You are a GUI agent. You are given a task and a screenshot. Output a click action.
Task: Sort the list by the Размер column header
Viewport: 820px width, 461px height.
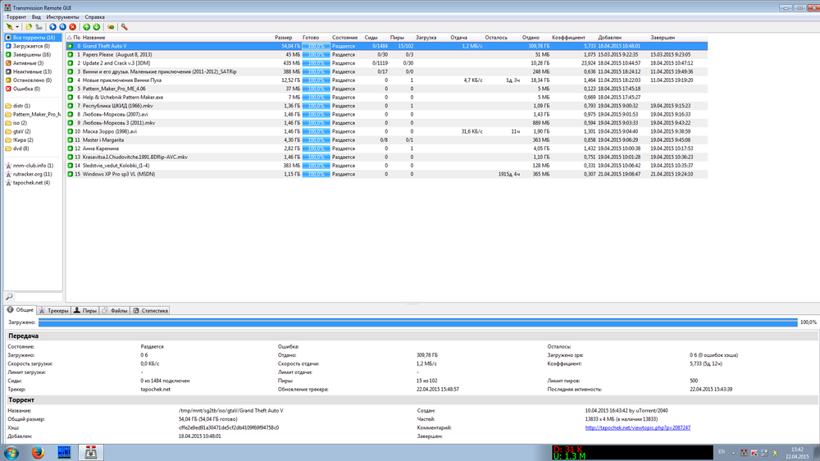click(284, 38)
